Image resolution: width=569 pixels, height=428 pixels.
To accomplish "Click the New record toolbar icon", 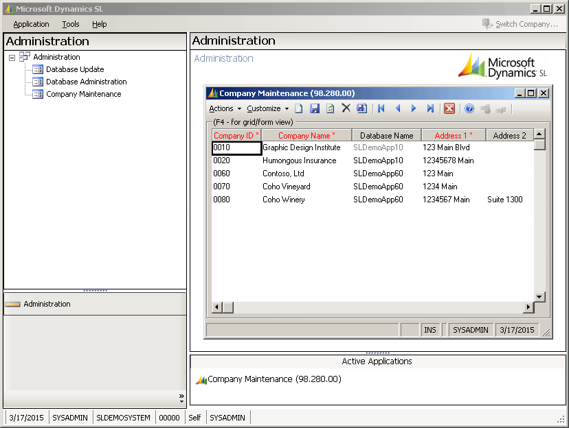I will [299, 108].
